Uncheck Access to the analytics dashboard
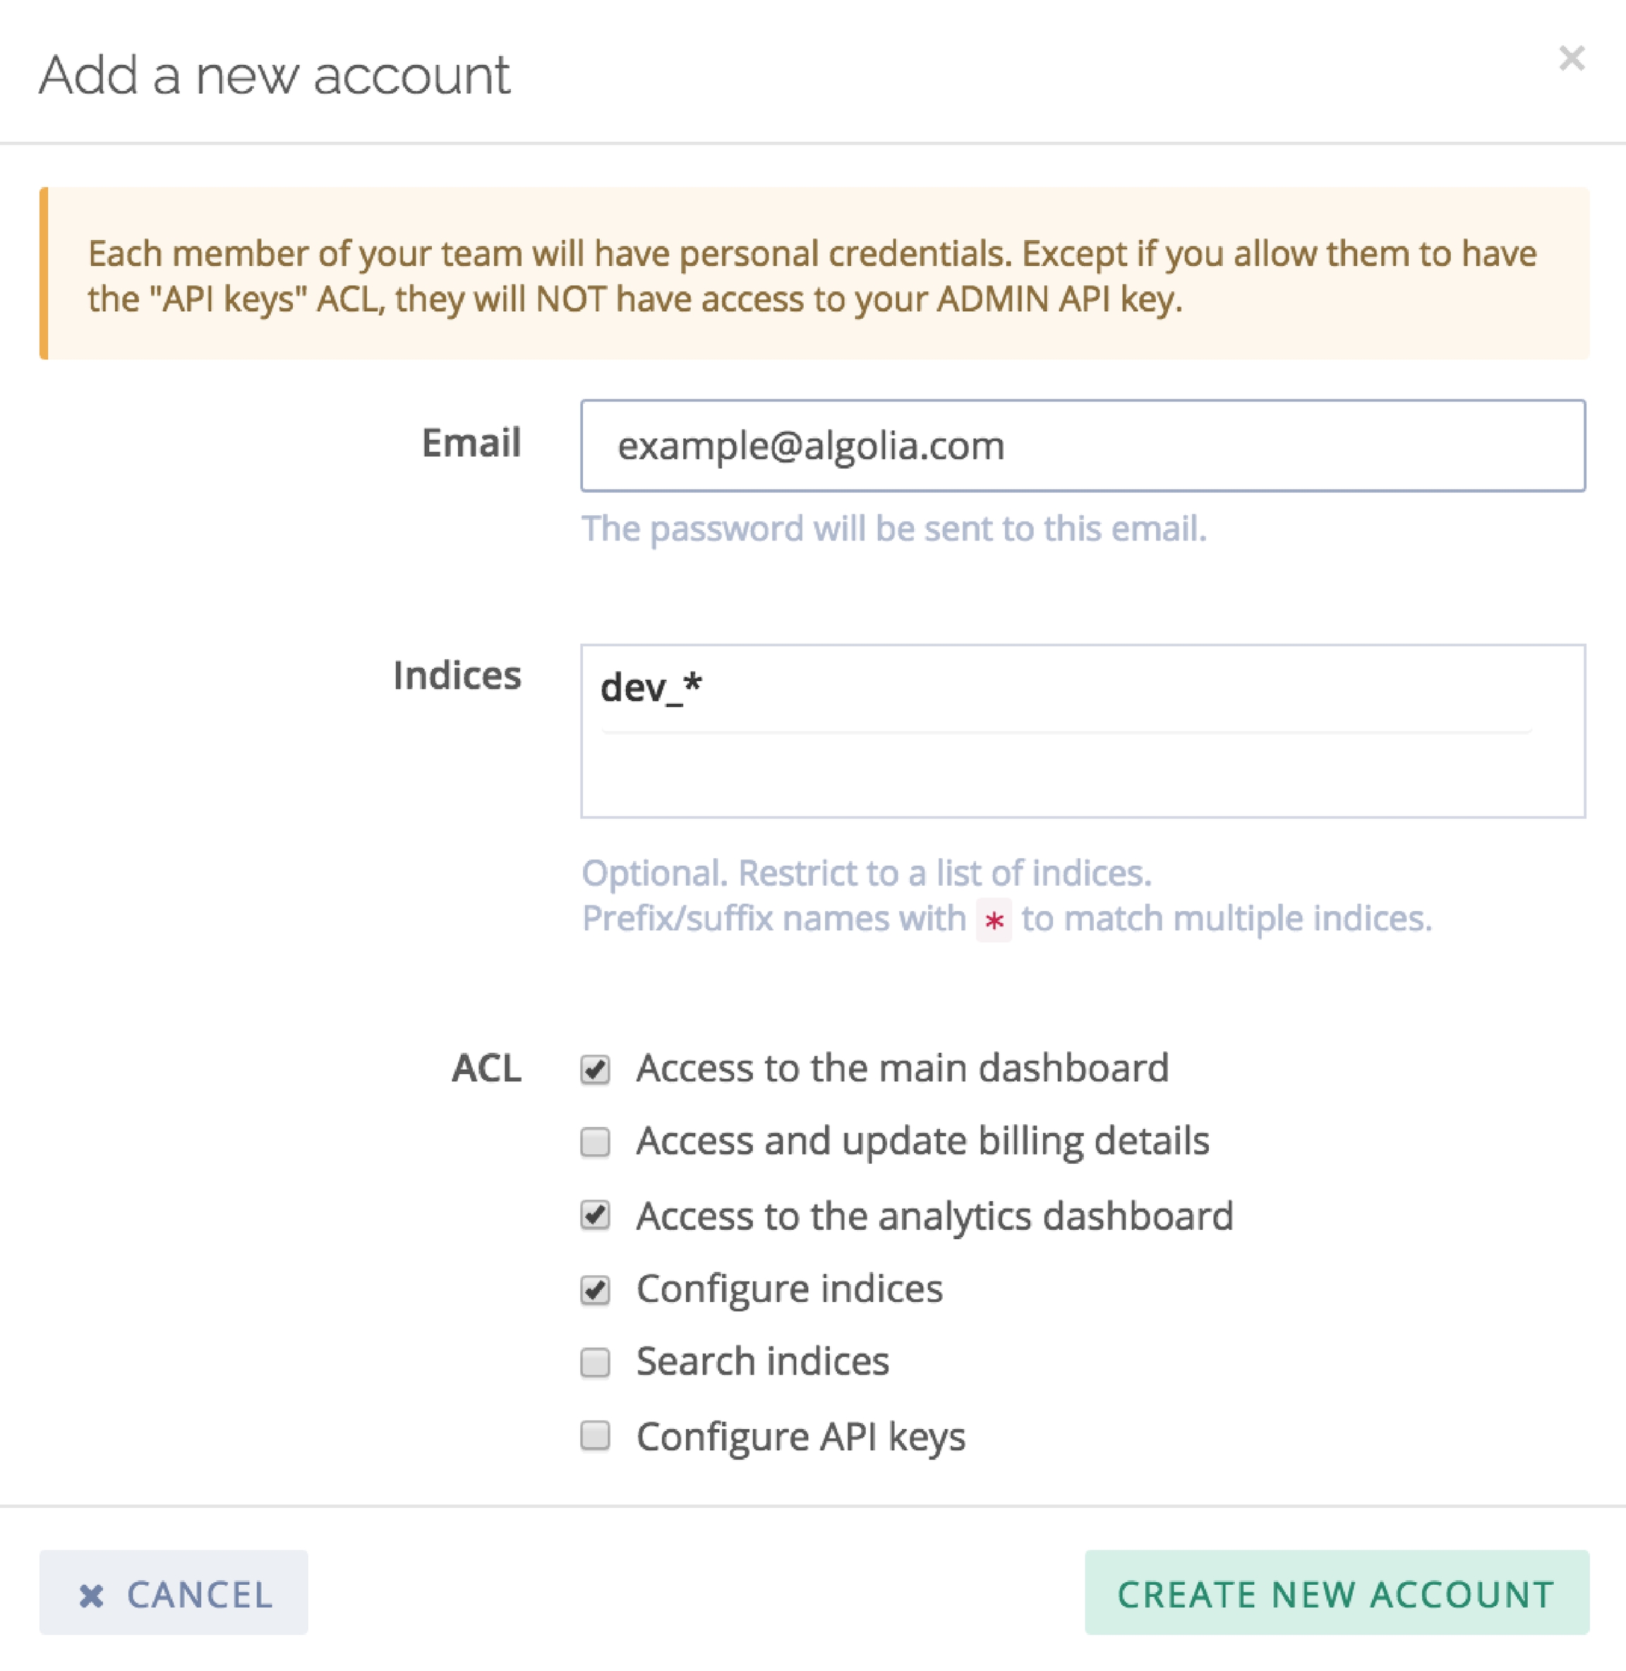Screen dimensions: 1626x1671 [x=595, y=1215]
